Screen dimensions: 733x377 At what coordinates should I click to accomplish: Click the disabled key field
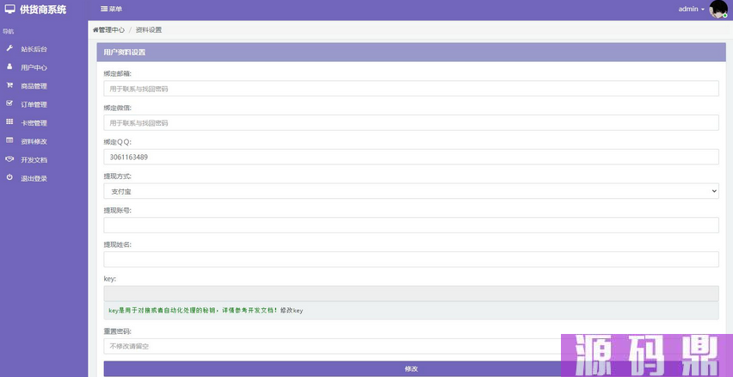pos(411,294)
